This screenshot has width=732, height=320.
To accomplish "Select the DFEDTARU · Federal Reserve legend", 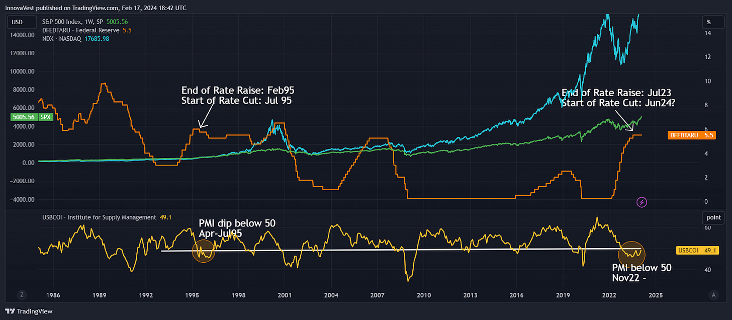I will click(81, 30).
